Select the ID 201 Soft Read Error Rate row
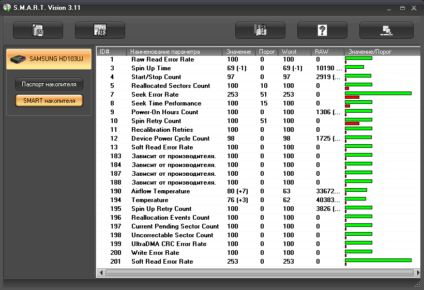 [258, 262]
